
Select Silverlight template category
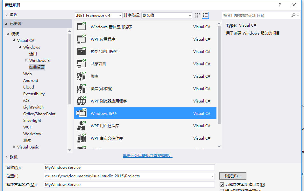pos(32,121)
